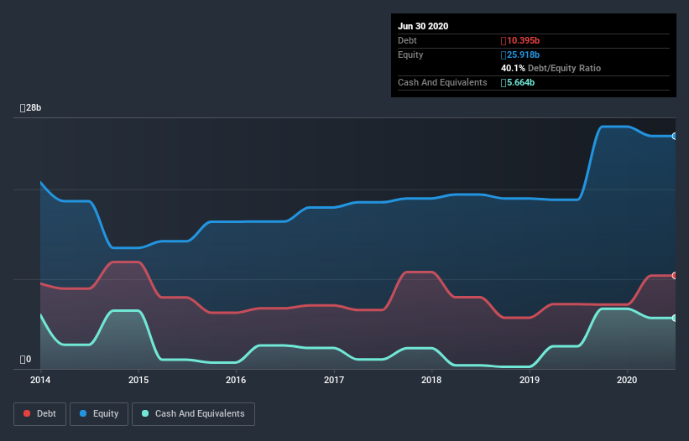Toggle the Equity series legend button
The height and width of the screenshot is (441, 689).
[99, 414]
